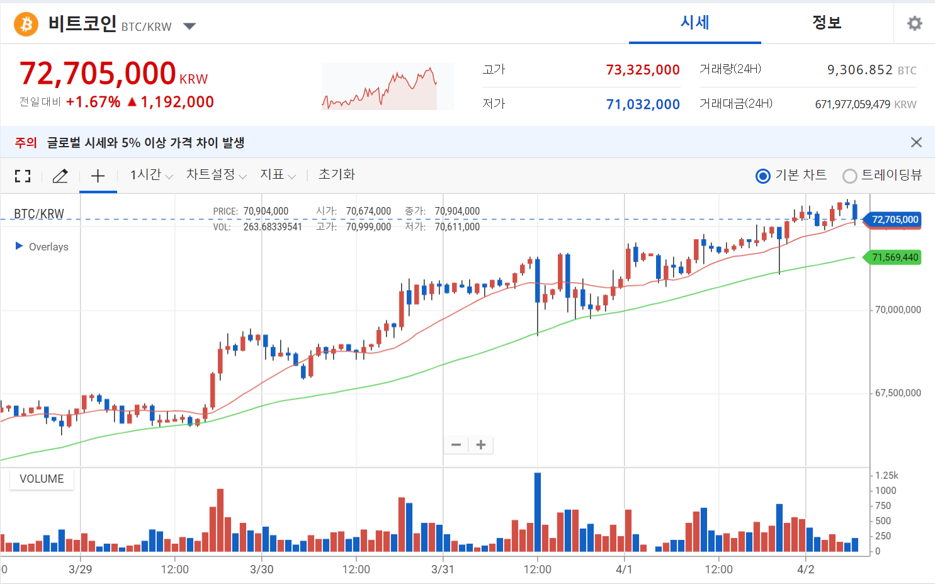
Task: Switch to the 시세 tab
Action: pos(695,23)
